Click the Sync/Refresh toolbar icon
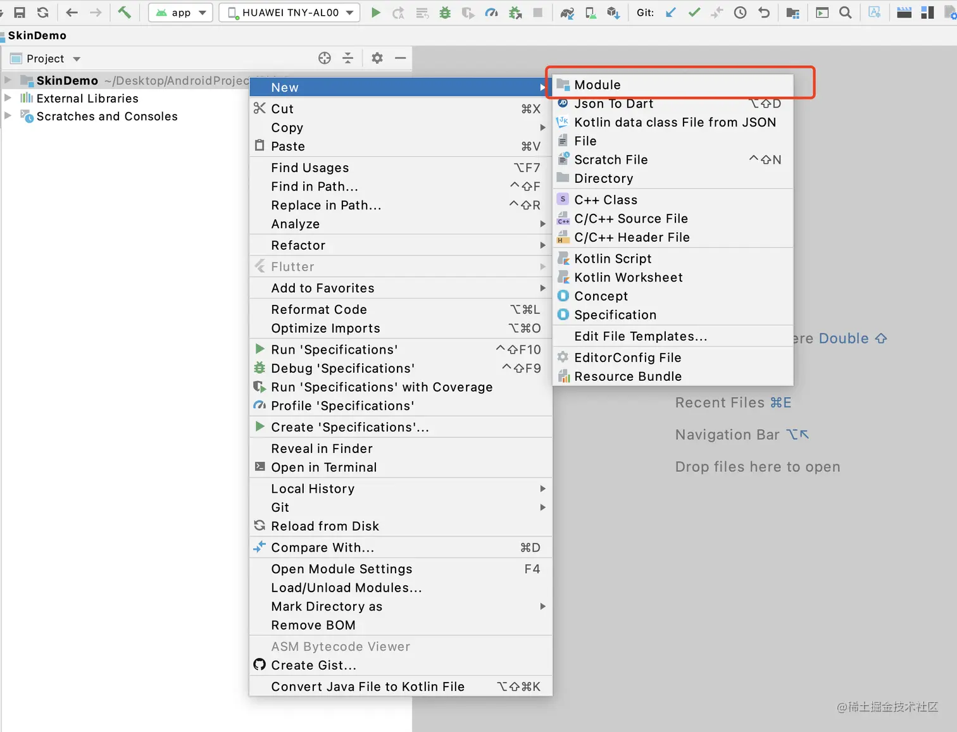 click(x=43, y=13)
